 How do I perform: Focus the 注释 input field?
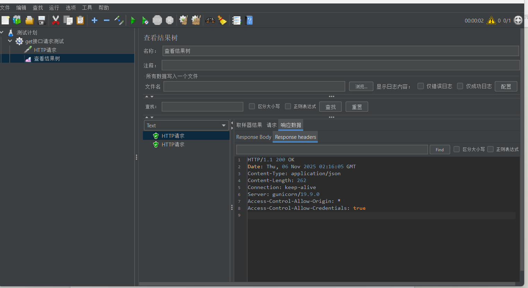(341, 65)
